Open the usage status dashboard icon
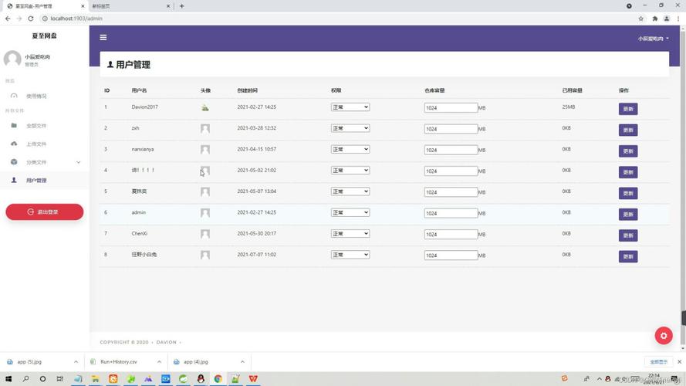This screenshot has height=386, width=686. click(x=14, y=96)
